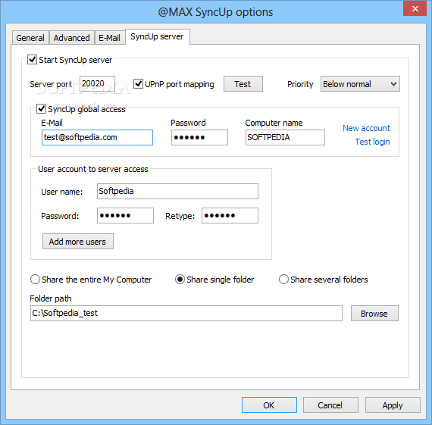Viewport: 432px width, 425px height.
Task: Open the New account link
Action: [x=366, y=128]
